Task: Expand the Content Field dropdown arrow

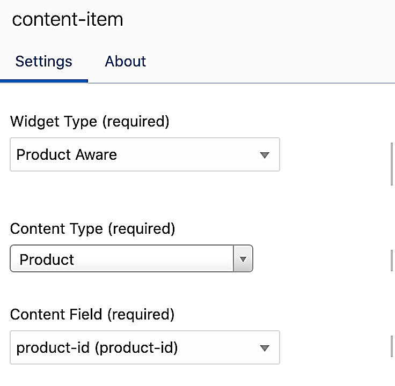Action: point(264,348)
